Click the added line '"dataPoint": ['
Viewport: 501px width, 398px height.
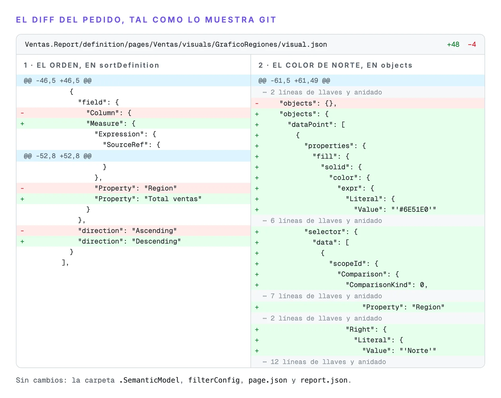click(368, 125)
